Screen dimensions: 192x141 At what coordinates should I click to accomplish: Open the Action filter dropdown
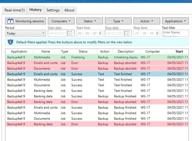(x=147, y=21)
